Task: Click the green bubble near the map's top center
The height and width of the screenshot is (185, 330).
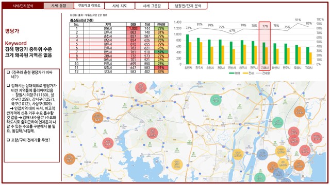Action: 216,100
